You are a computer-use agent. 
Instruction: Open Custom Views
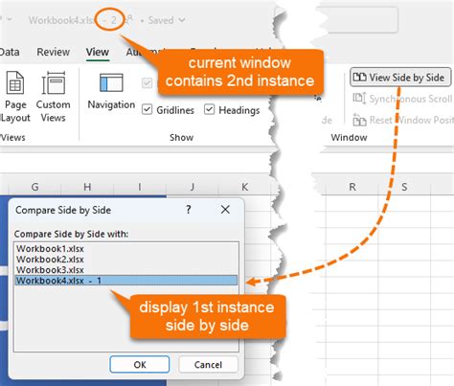click(x=53, y=97)
